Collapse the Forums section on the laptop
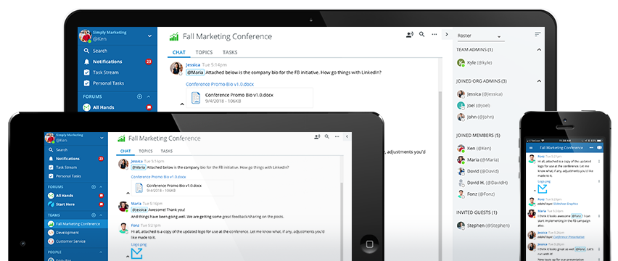 click(x=149, y=96)
